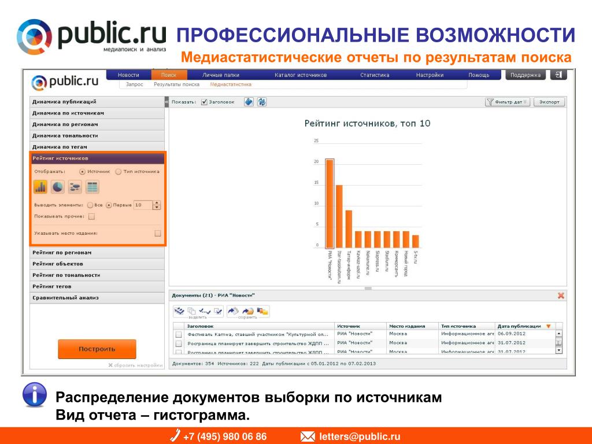Expand the Рейтинг по тональности section
Viewport: 592px width, 444px height.
(x=97, y=275)
